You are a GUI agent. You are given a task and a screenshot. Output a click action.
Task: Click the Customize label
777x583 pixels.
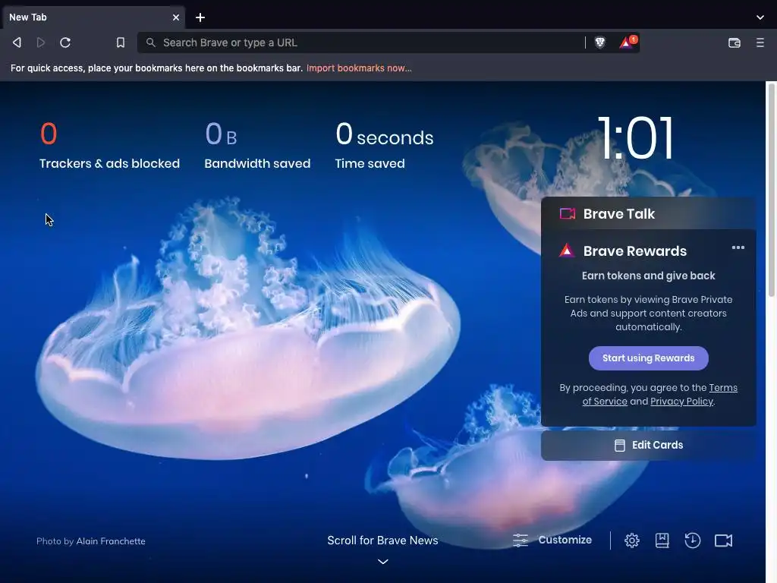pyautogui.click(x=565, y=540)
